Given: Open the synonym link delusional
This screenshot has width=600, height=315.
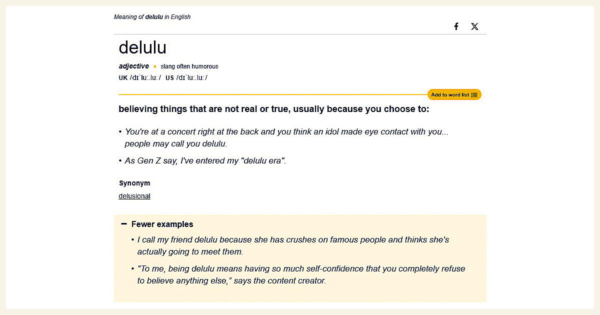Looking at the screenshot, I should click(134, 196).
